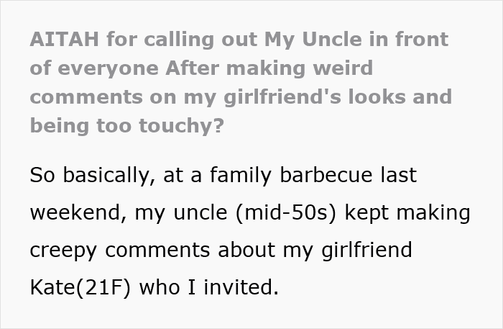Viewport: 503px width, 329px height.
Task: Select the word "barbecue" in the paragraph
Action: [x=326, y=175]
